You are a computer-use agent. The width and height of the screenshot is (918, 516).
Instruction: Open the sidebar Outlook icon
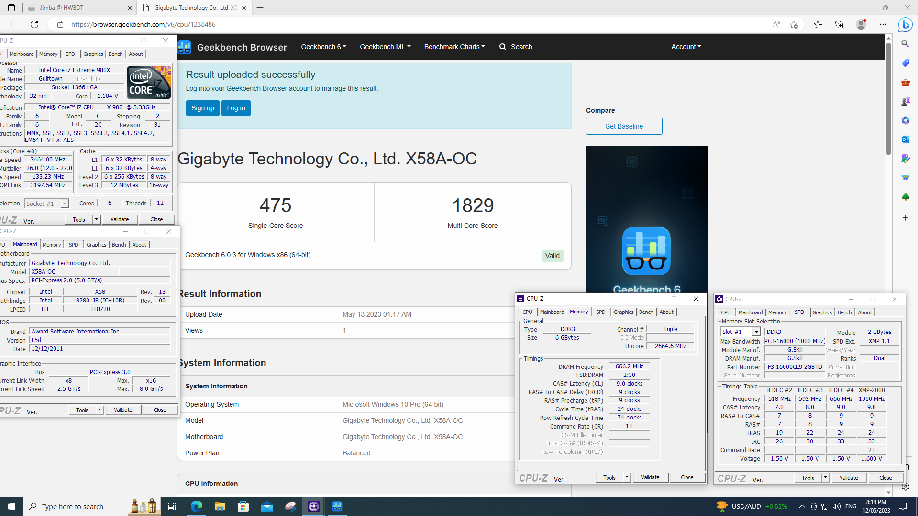point(905,140)
